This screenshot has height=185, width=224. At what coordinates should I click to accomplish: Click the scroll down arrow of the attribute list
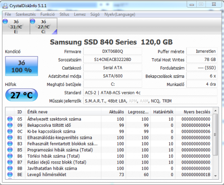point(215,176)
